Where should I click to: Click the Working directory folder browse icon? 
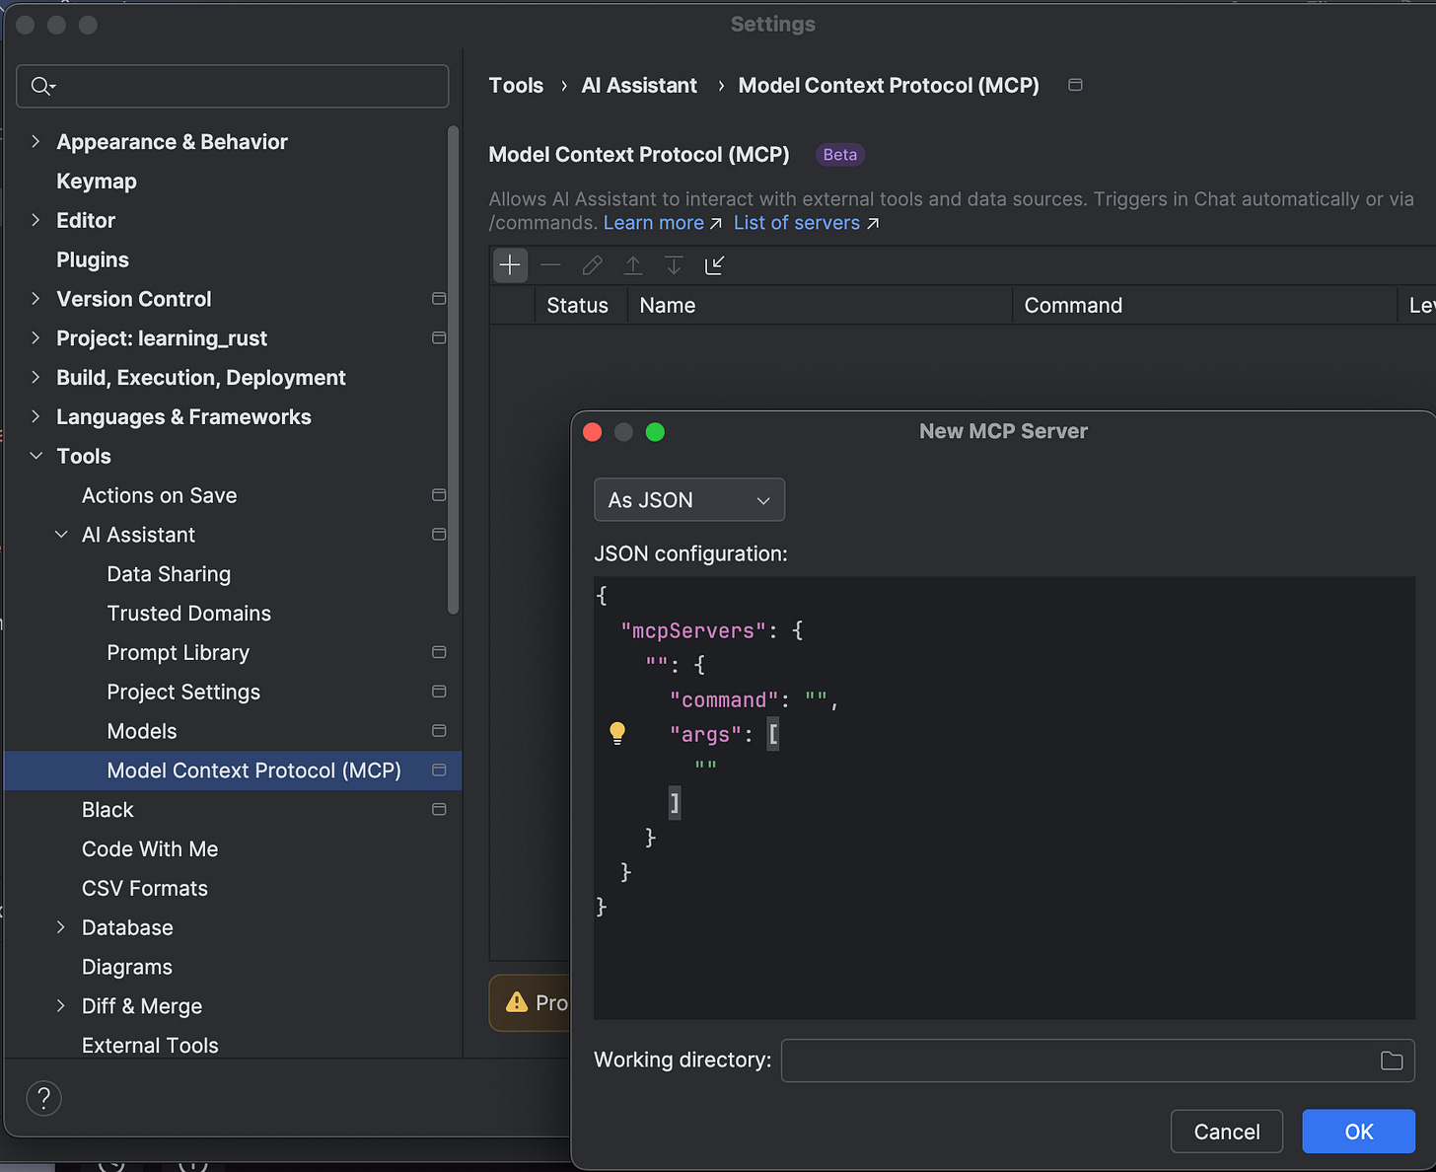[x=1392, y=1061]
